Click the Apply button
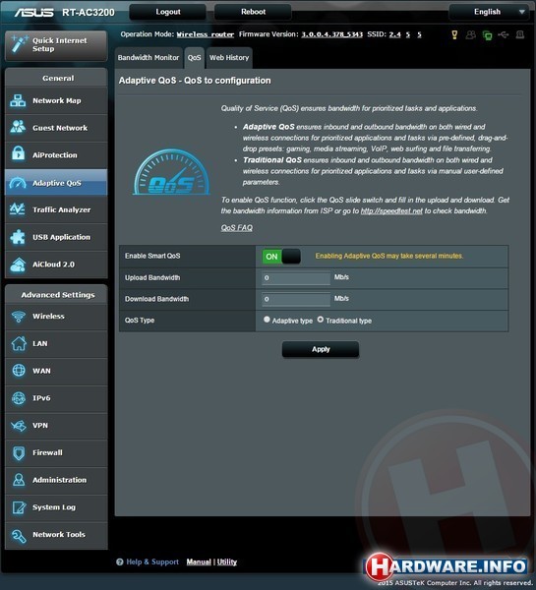The image size is (536, 590). (x=321, y=349)
